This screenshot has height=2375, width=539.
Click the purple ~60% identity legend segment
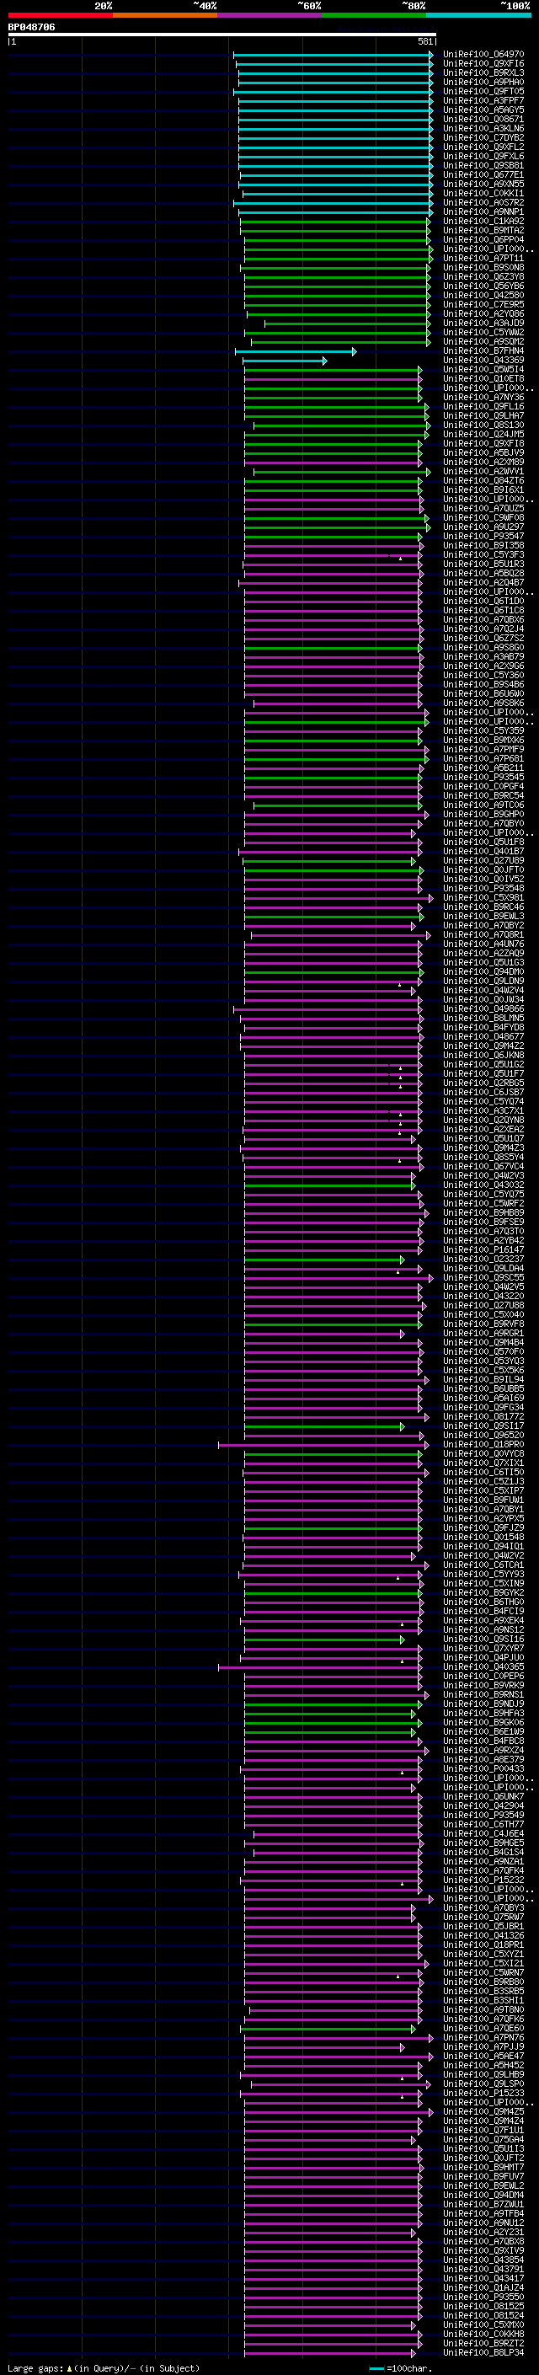pyautogui.click(x=269, y=15)
